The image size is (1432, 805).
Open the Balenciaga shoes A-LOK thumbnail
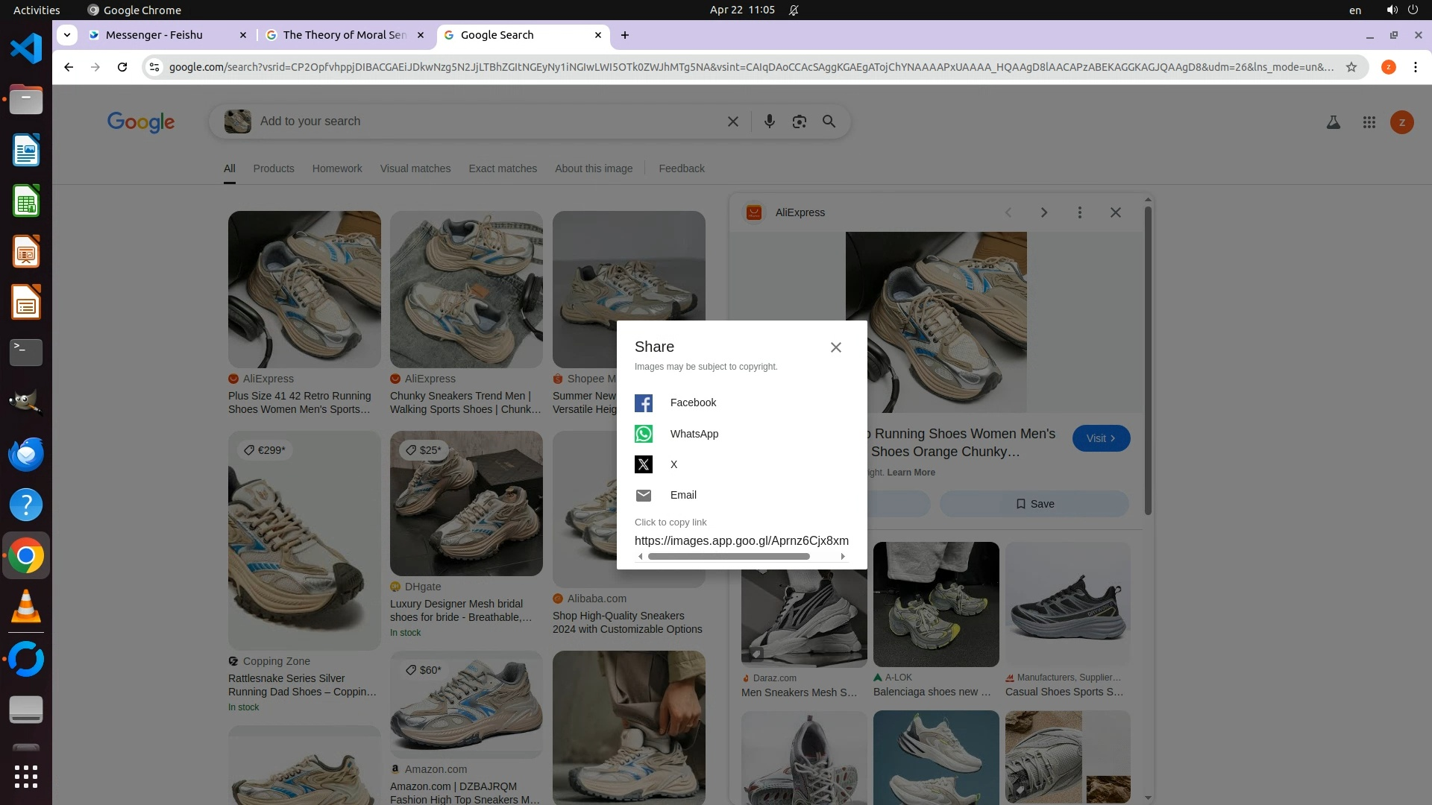[x=935, y=604]
